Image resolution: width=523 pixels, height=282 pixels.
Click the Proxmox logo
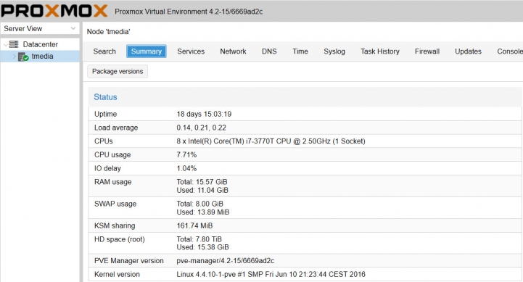[x=54, y=11]
